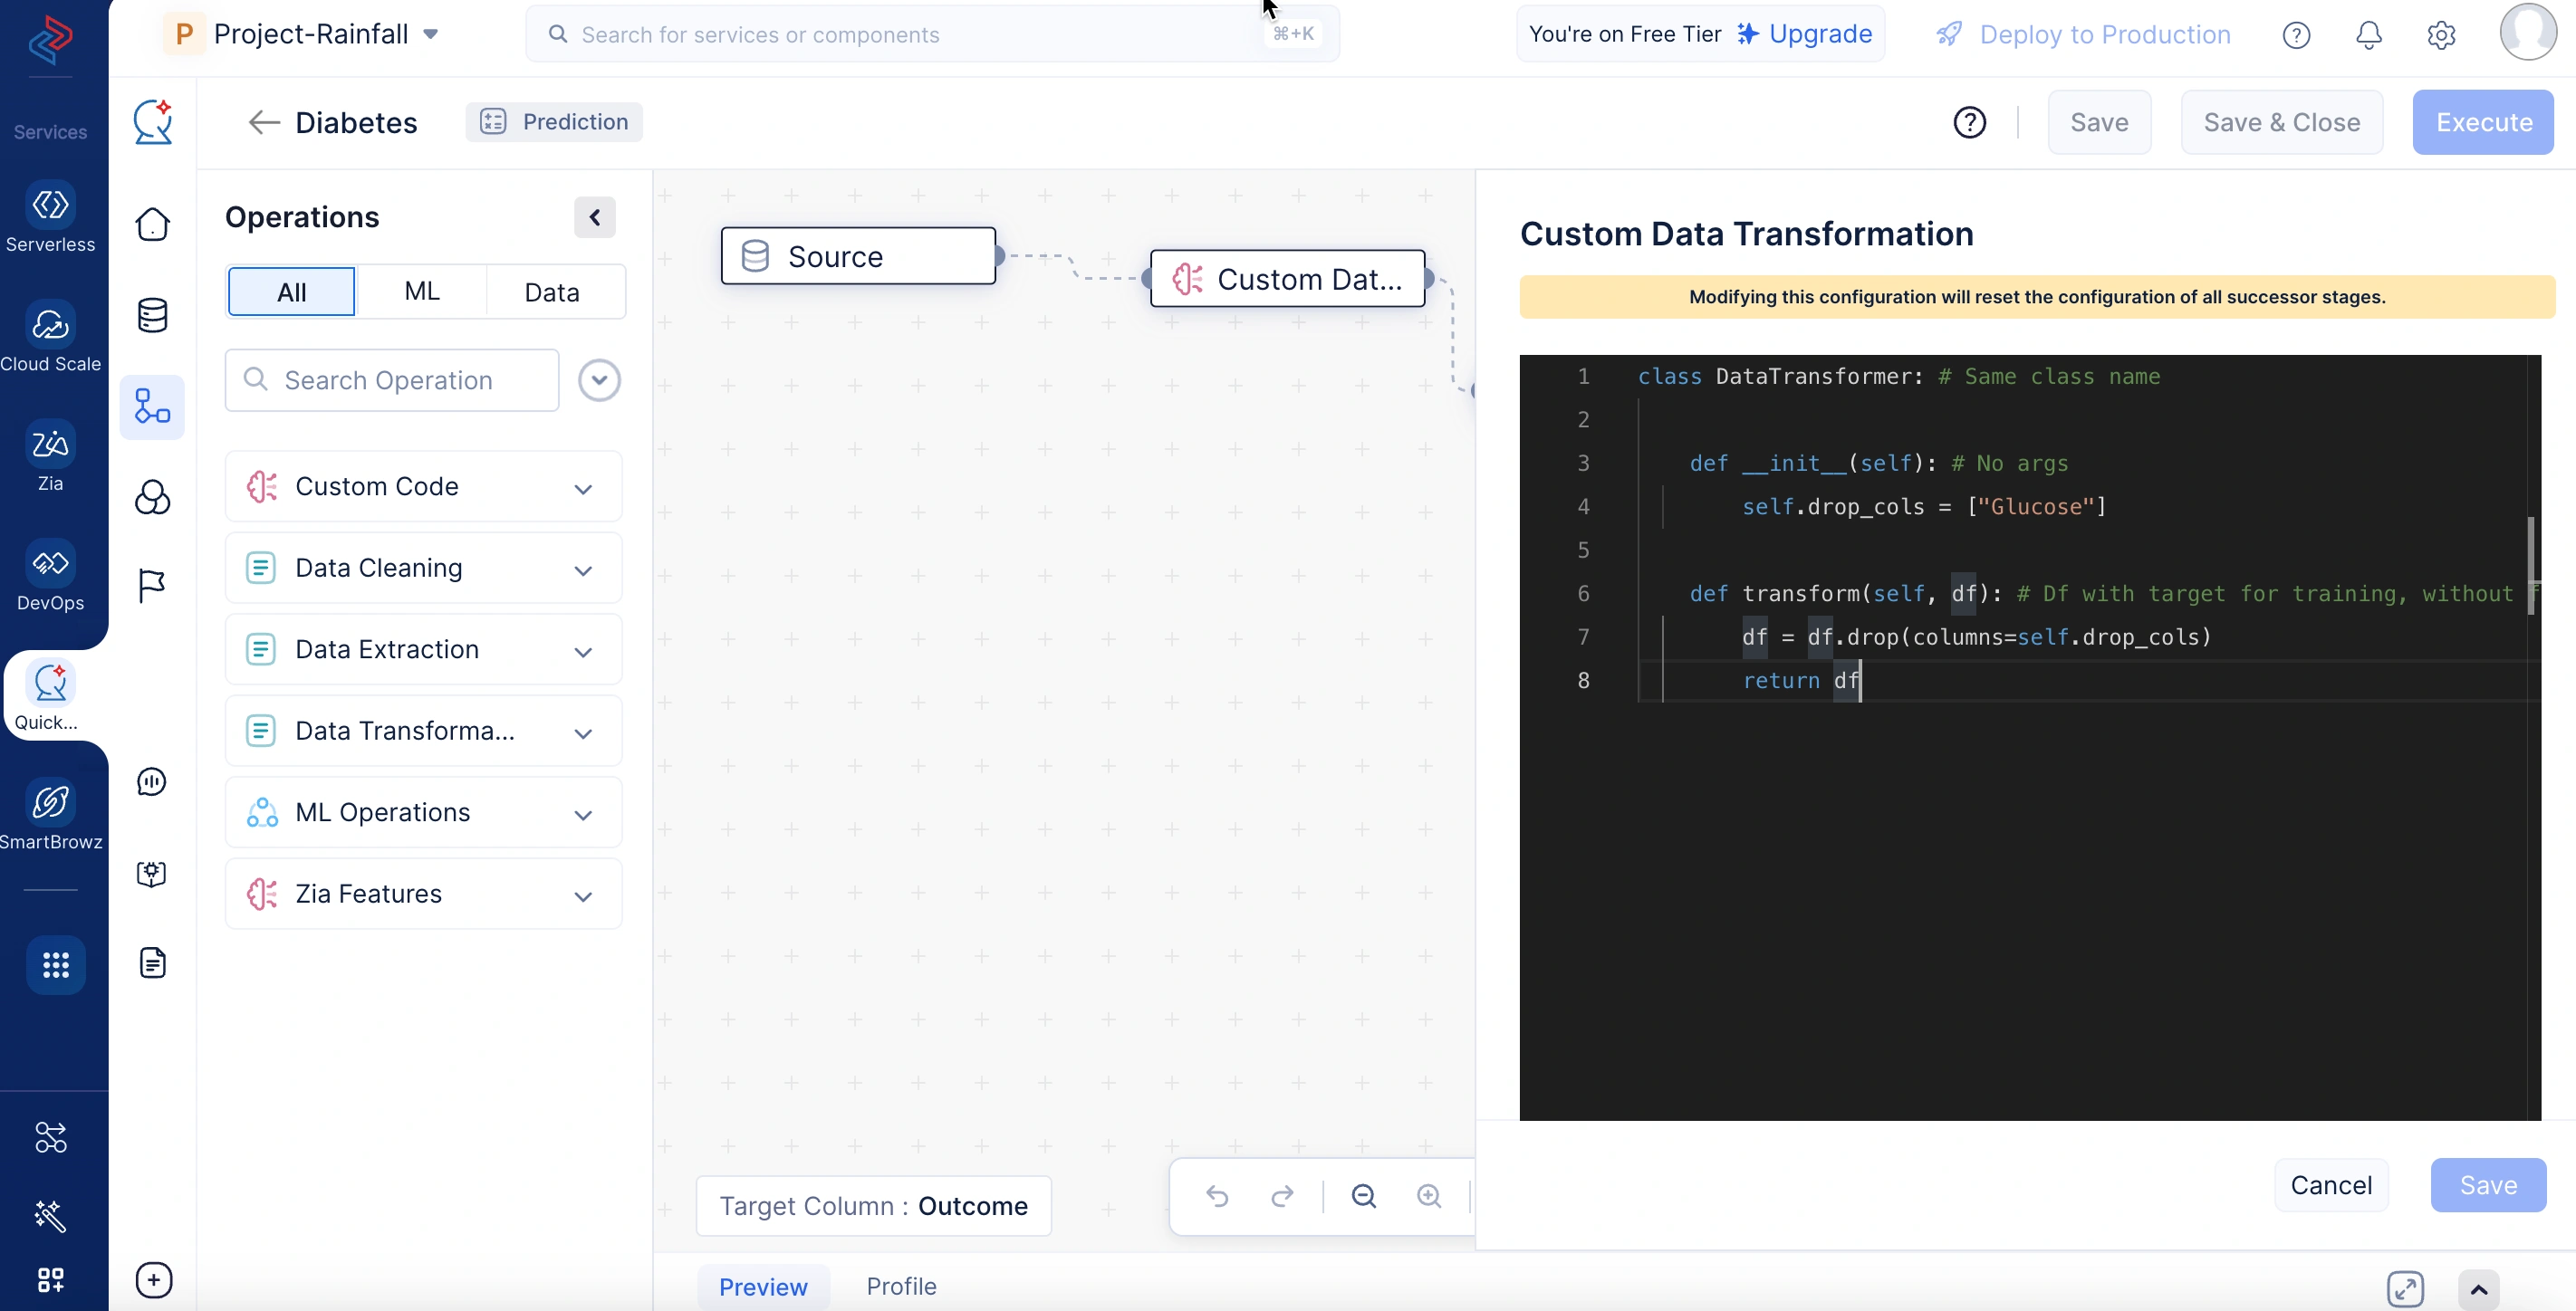
Task: Open the notifications bell
Action: pyautogui.click(x=2368, y=35)
